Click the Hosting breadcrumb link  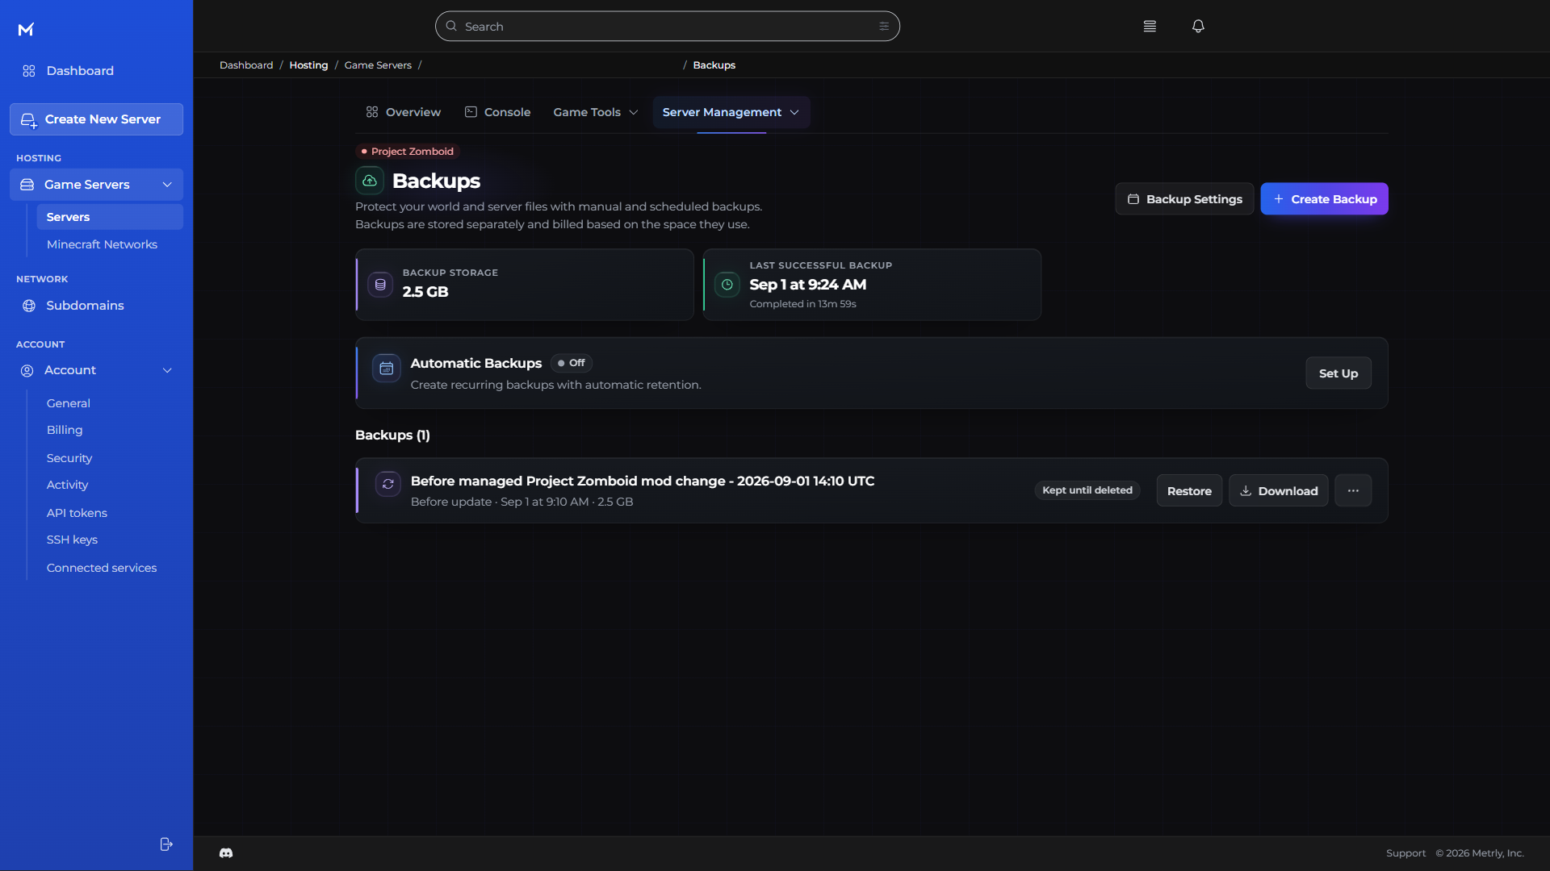pos(308,65)
